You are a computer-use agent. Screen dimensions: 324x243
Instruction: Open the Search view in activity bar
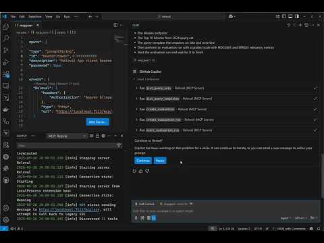[6, 38]
